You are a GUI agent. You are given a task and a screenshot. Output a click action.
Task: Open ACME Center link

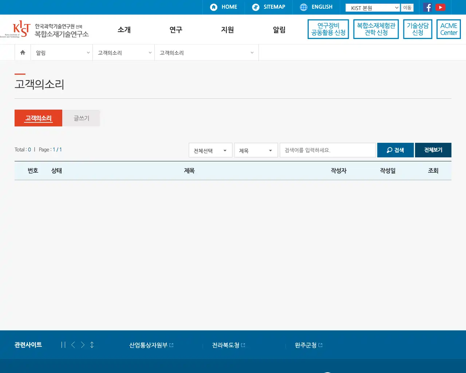[449, 29]
